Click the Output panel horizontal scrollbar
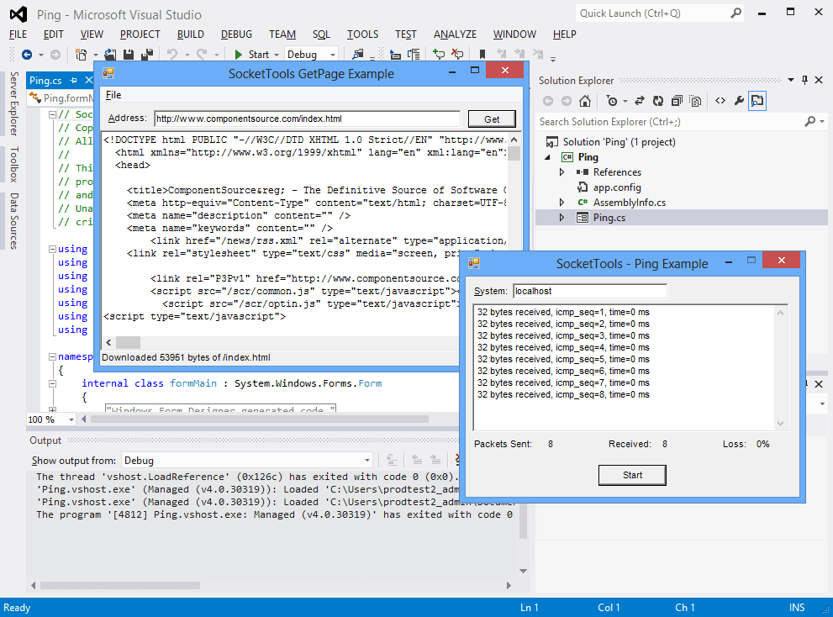The height and width of the screenshot is (617, 833). click(120, 586)
